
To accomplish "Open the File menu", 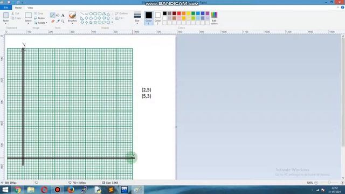I will pos(6,8).
